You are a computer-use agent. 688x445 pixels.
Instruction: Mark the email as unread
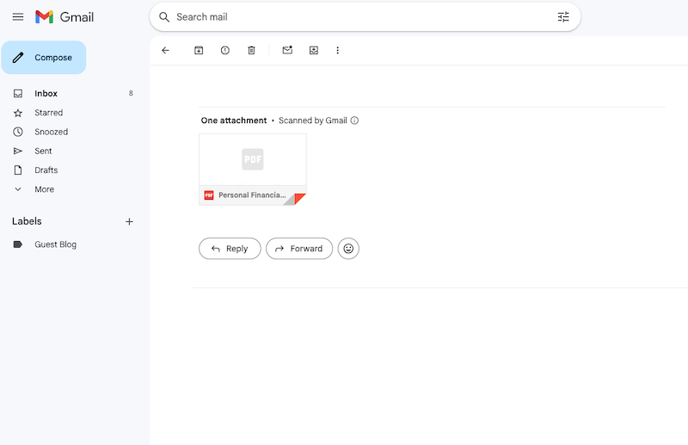(287, 51)
